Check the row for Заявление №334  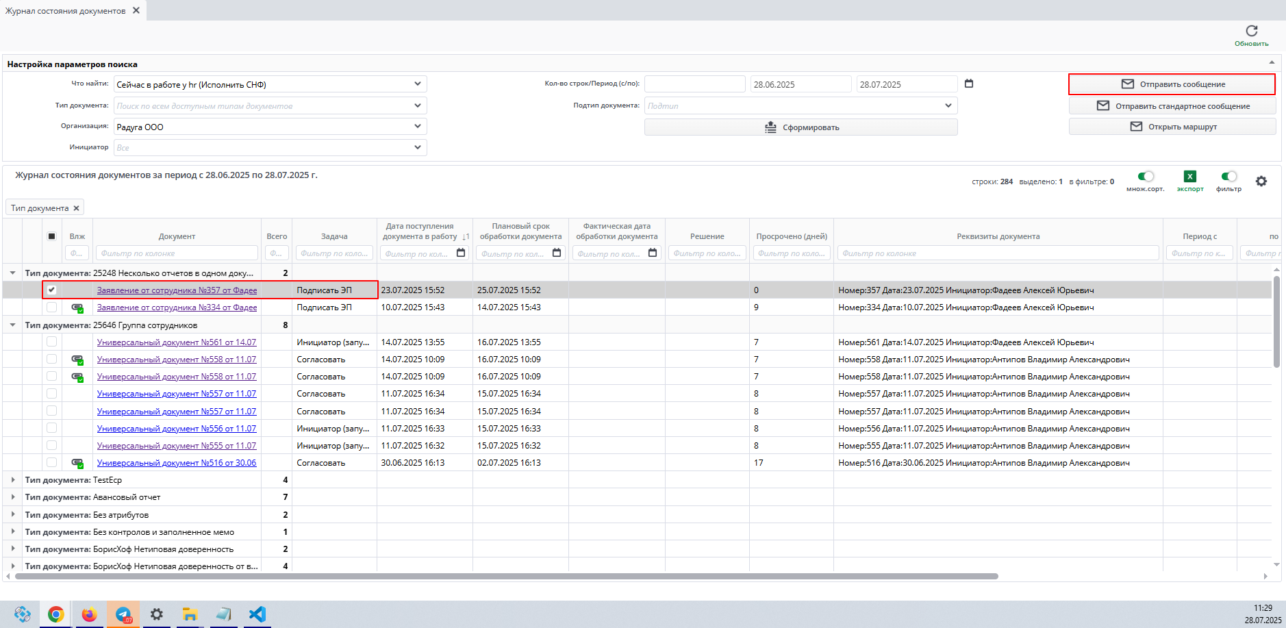51,307
